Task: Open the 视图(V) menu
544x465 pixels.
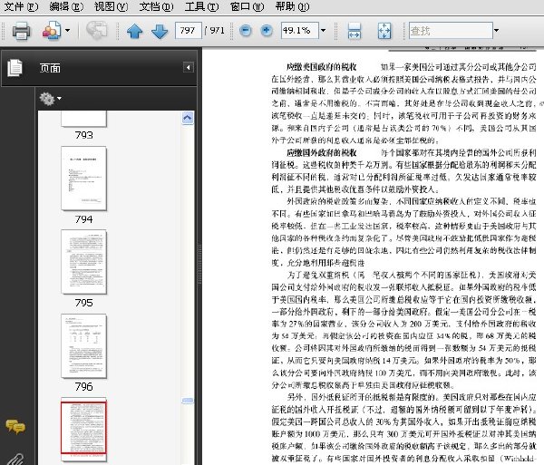Action: tap(111, 6)
